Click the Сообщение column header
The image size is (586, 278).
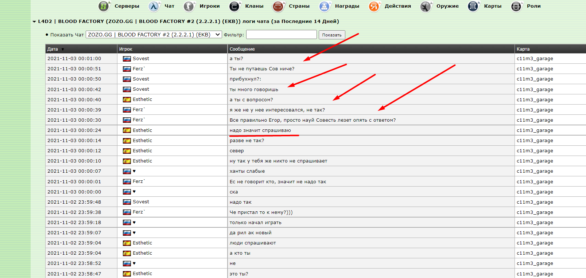point(242,49)
